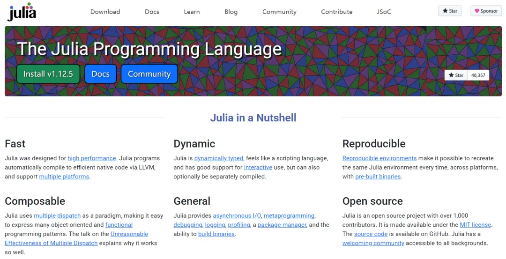
Task: Click the Sponsor heart button
Action: click(486, 11)
